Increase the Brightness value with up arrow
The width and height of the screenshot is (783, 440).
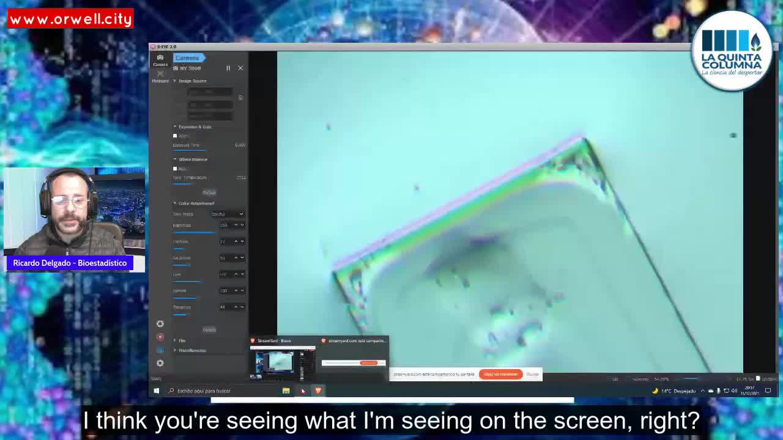point(236,225)
